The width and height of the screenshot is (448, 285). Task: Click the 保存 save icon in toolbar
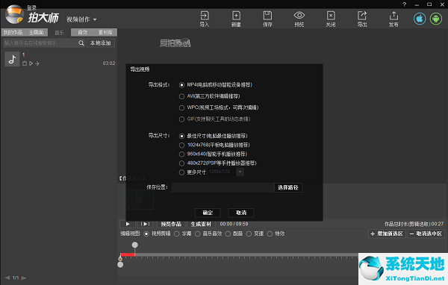(x=267, y=19)
